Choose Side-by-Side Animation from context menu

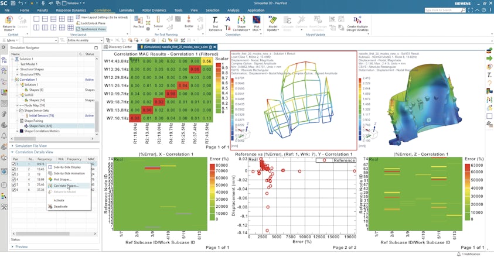tap(69, 173)
